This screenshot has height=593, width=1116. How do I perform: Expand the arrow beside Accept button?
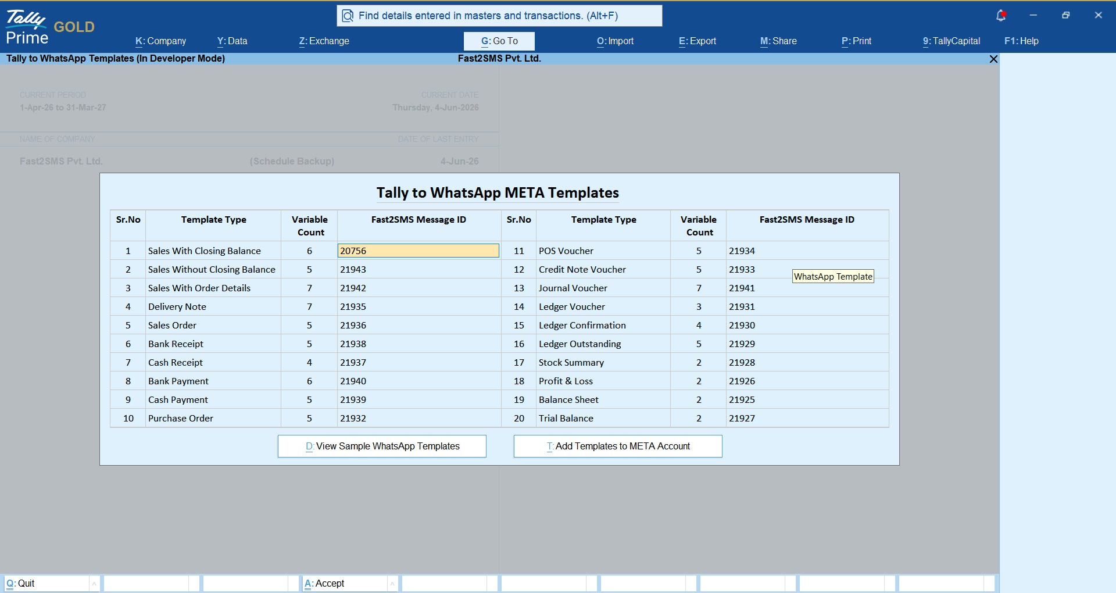tap(392, 583)
